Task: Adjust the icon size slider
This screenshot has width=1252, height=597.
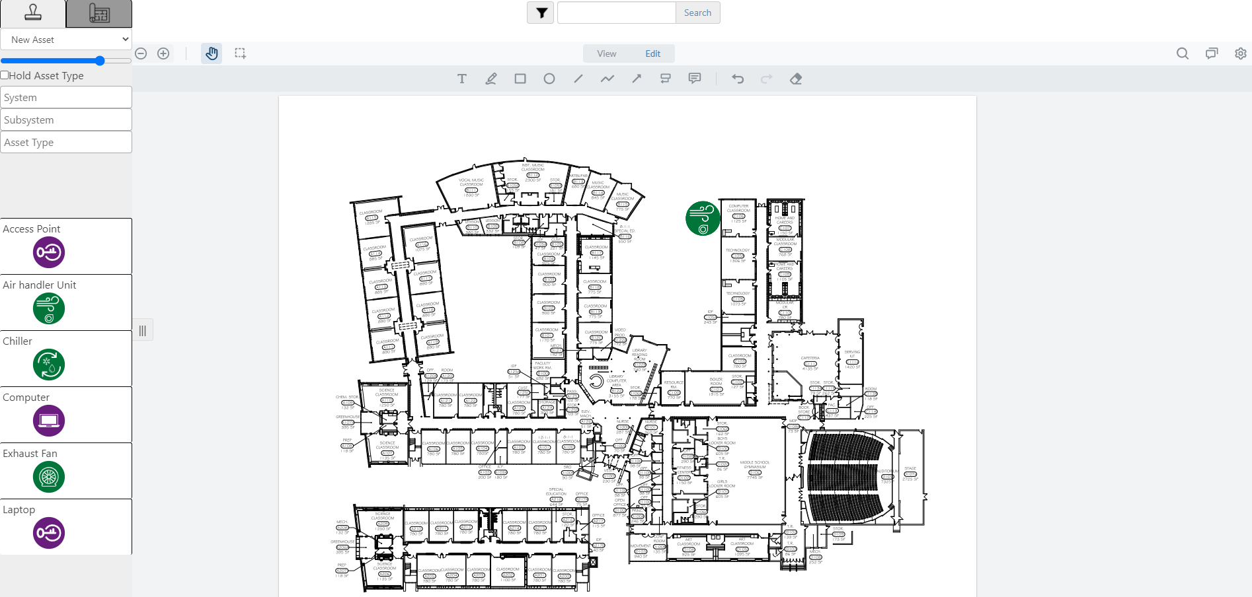Action: tap(99, 60)
